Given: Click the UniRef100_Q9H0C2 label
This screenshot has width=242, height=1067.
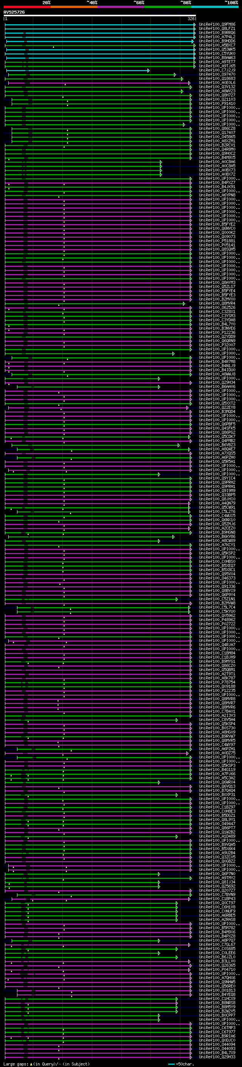Looking at the screenshot, I should click(x=217, y=154).
